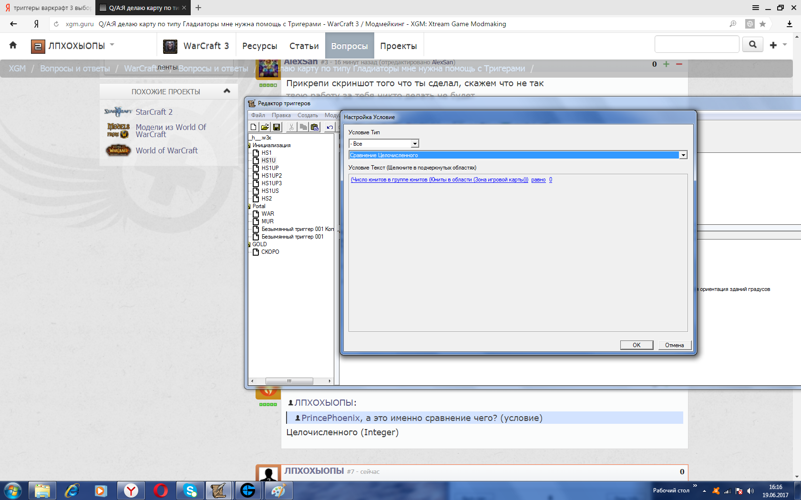Click the Open folder icon in the trigger editor toolbar
This screenshot has width=801, height=500.
click(x=265, y=127)
